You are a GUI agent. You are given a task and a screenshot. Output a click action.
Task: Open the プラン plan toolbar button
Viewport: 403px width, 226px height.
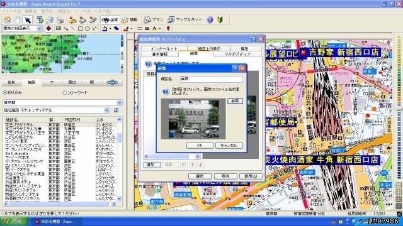tap(154, 19)
